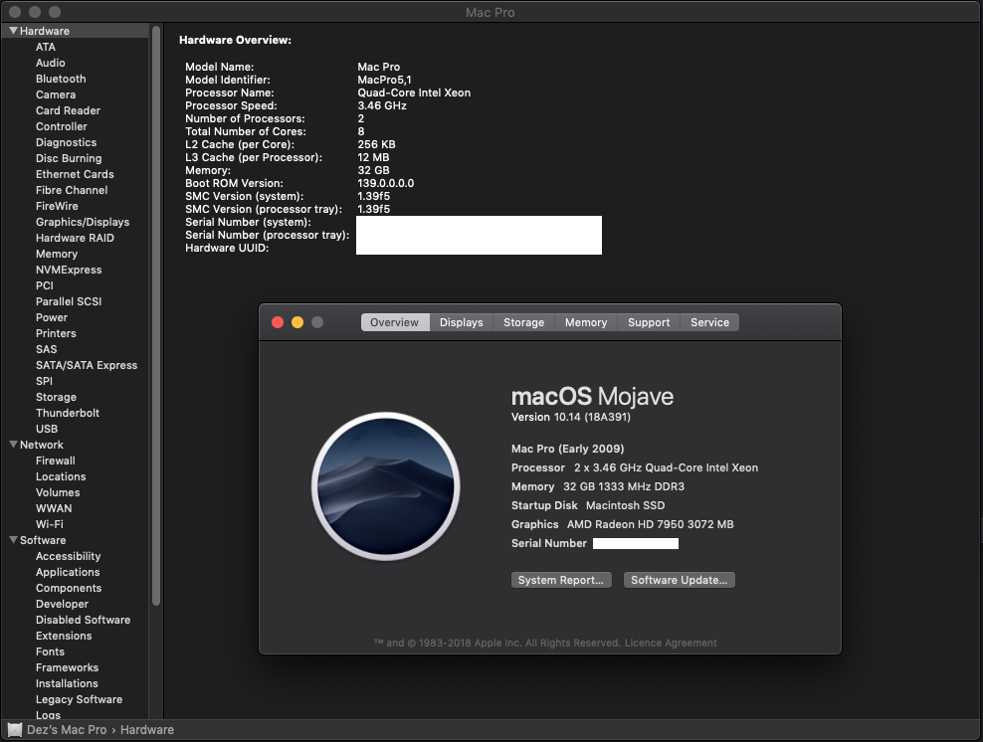983x742 pixels.
Task: Open the Storage tab in About This Mac
Action: click(524, 322)
